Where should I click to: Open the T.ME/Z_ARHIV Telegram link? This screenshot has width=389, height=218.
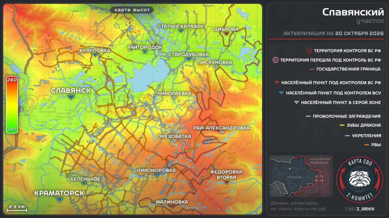tap(360, 209)
